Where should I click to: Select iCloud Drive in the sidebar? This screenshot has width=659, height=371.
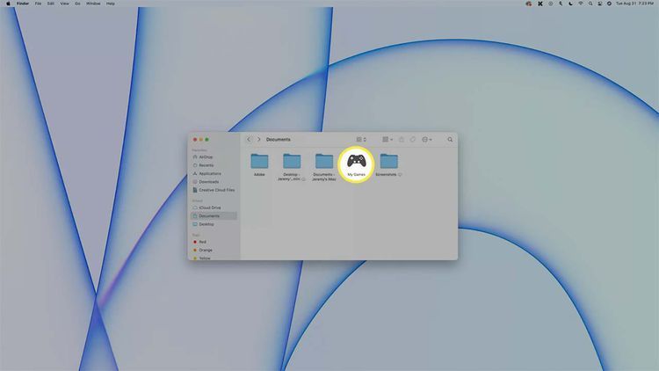click(x=209, y=207)
